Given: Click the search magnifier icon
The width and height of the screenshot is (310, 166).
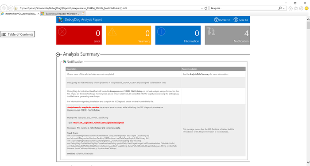Looking at the screenshot, I should [x=280, y=8].
